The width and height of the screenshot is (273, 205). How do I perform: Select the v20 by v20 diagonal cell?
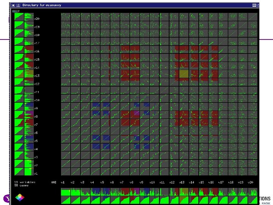tap(253, 17)
